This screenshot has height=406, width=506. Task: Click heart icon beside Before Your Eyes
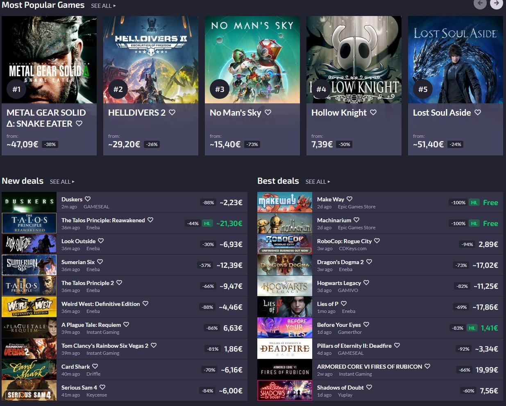[366, 324]
